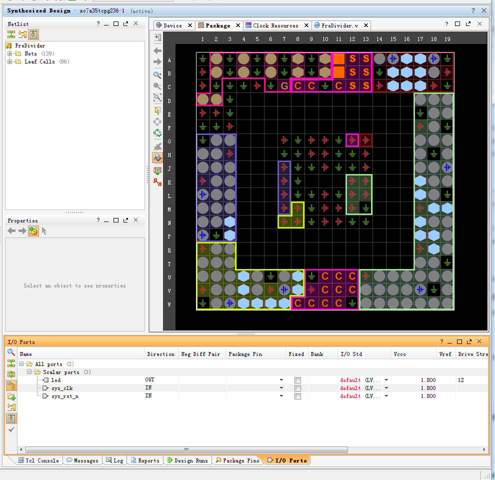
Task: Click the I/O Ports horizontal scrollbar
Action: (x=186, y=449)
